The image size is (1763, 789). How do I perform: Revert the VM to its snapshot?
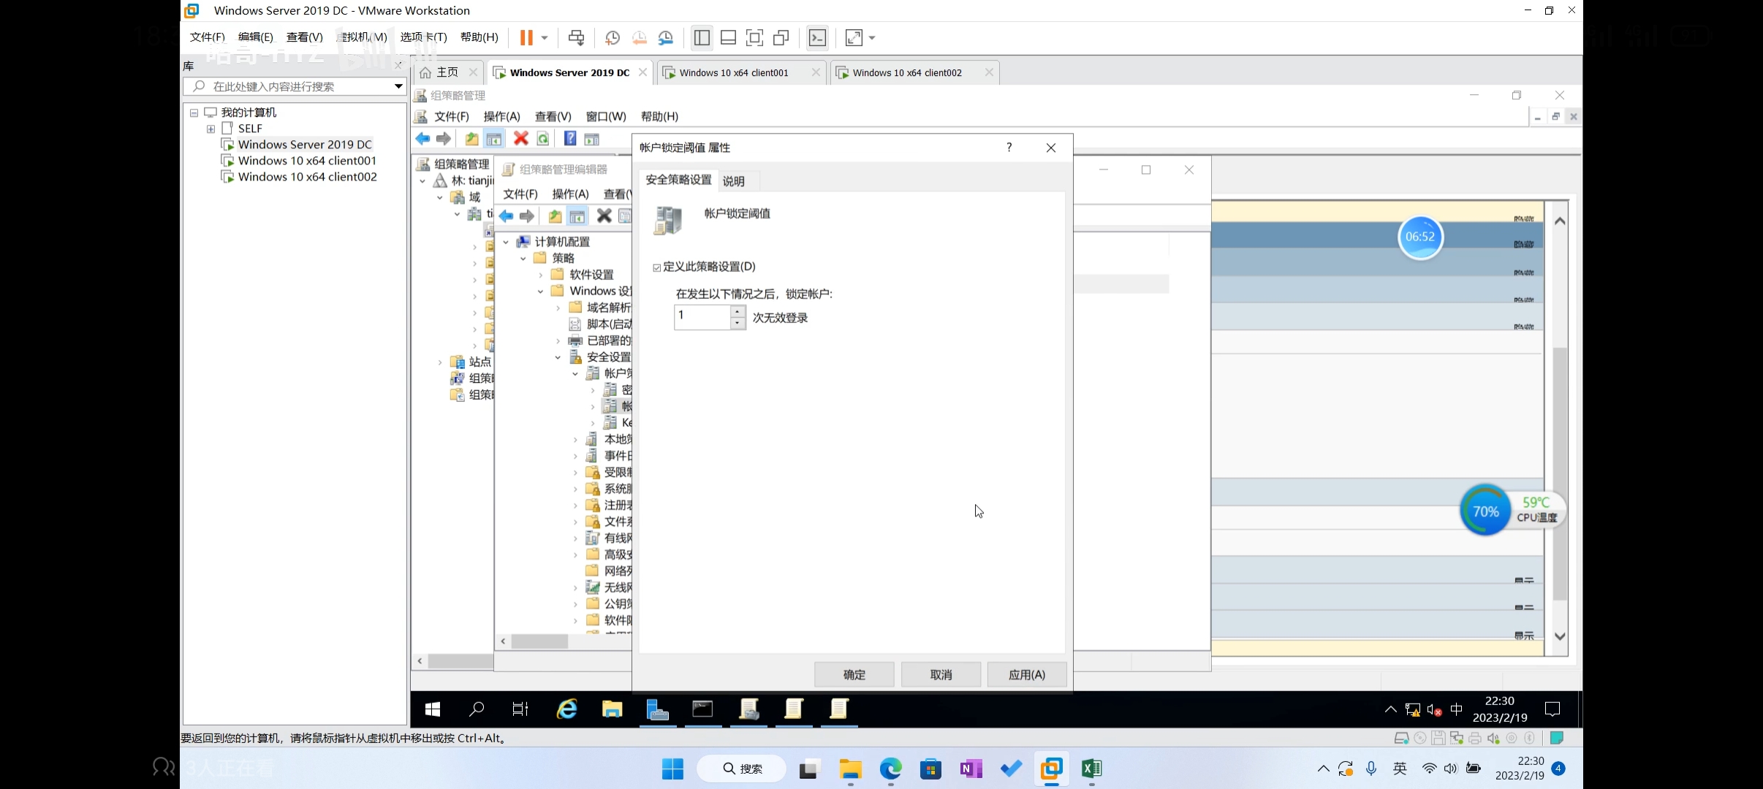coord(639,38)
